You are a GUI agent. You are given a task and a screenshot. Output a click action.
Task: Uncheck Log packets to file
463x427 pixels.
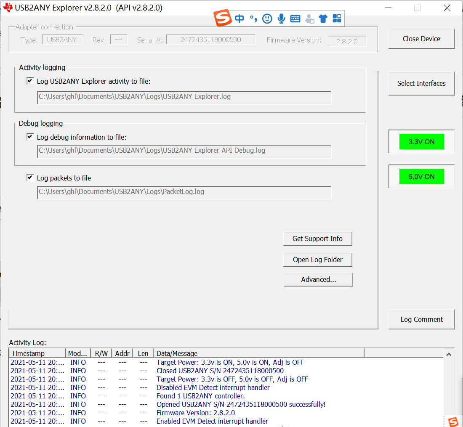[x=30, y=178]
